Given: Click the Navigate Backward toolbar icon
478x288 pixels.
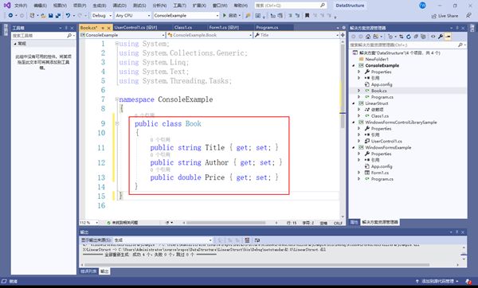Looking at the screenshot, I should 10,16.
